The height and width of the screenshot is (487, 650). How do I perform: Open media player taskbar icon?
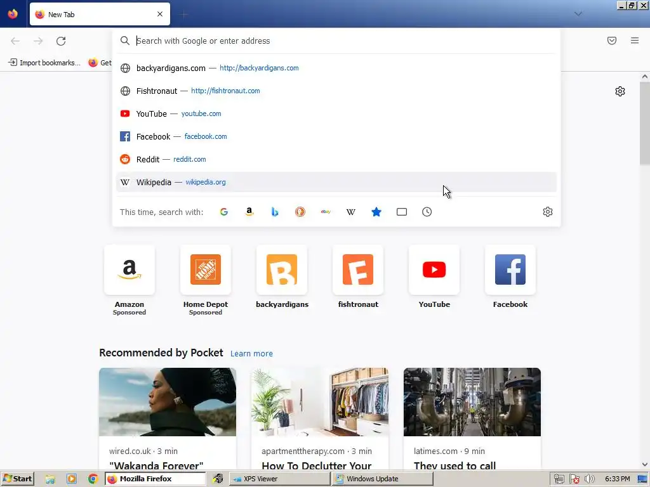(72, 479)
